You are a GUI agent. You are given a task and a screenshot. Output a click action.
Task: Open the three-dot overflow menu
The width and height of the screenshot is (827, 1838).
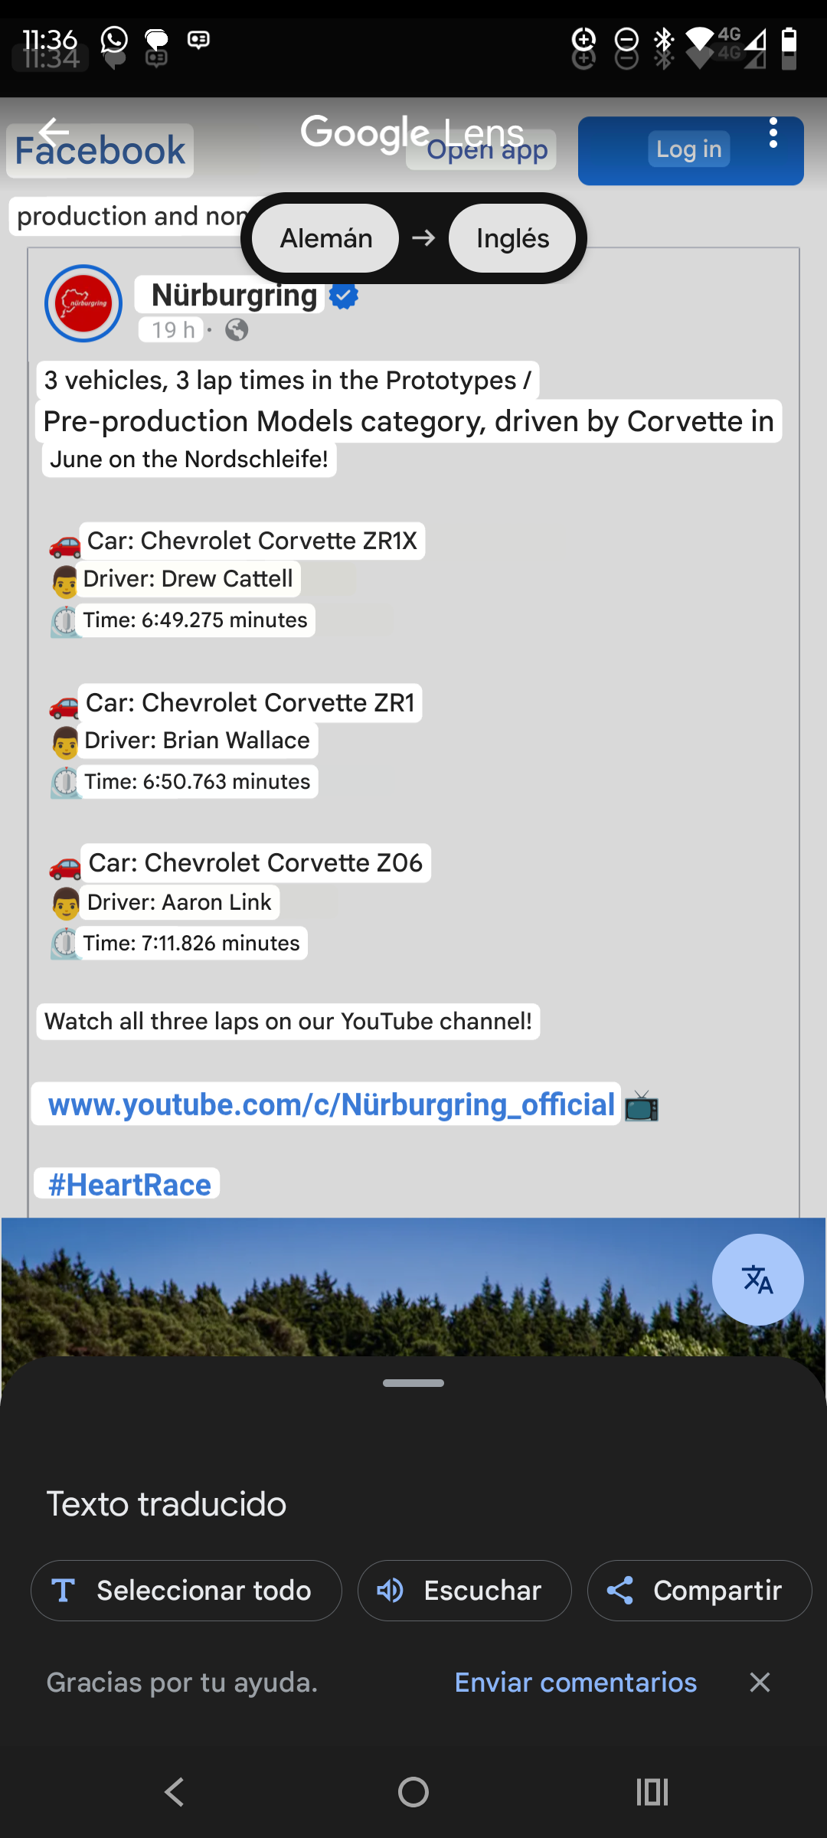(x=773, y=133)
